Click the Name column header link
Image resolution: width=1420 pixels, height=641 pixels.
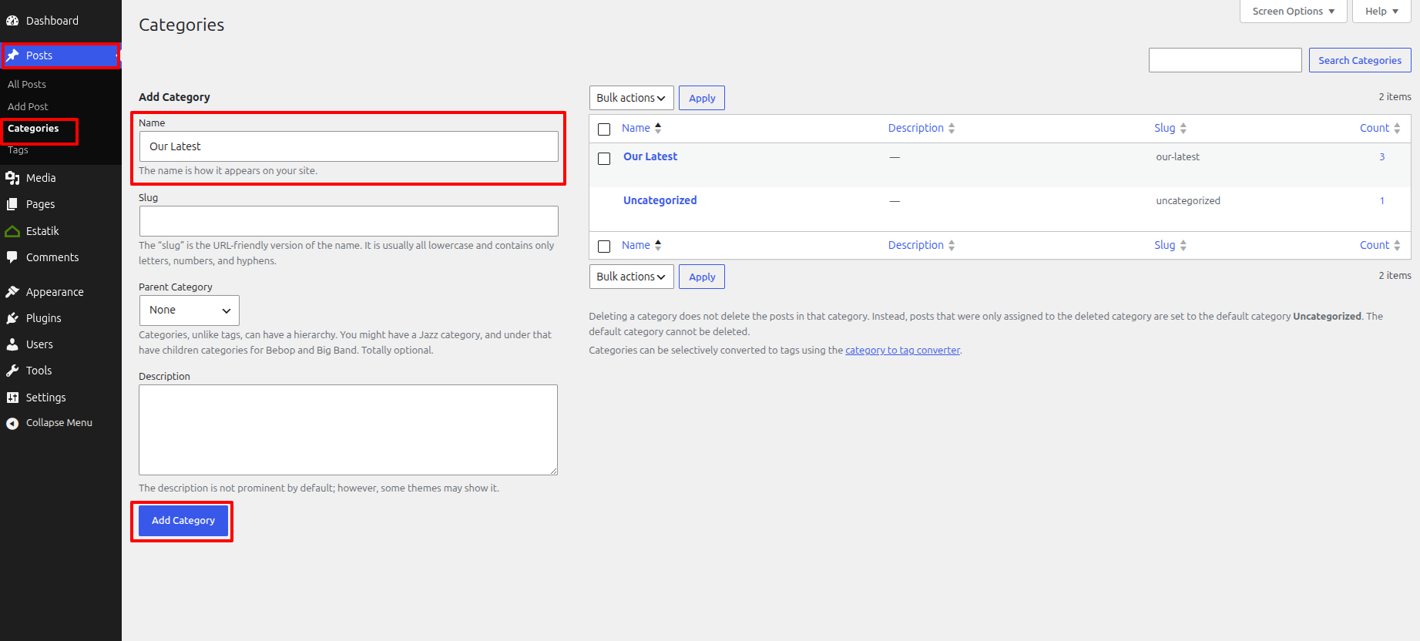[x=636, y=128]
